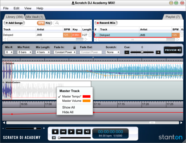
Task: Click the red tempo point near 17:10
Action: (x=94, y=112)
